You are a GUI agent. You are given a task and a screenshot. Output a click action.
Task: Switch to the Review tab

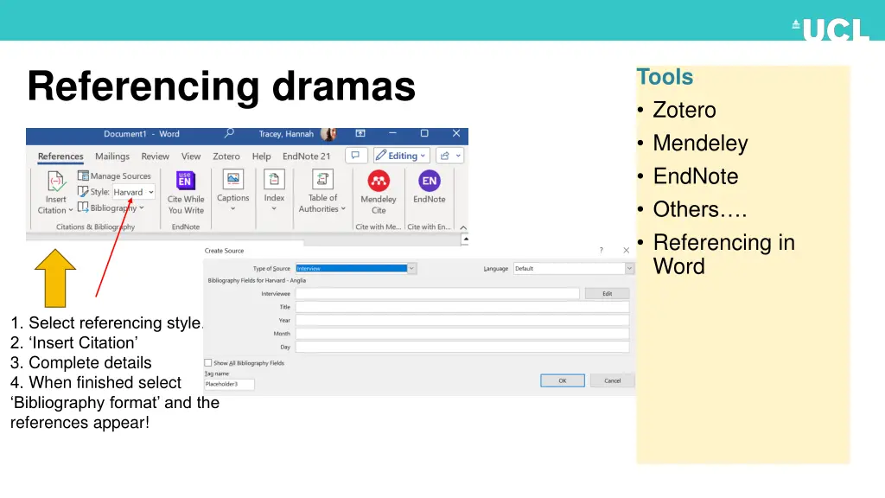(x=156, y=156)
